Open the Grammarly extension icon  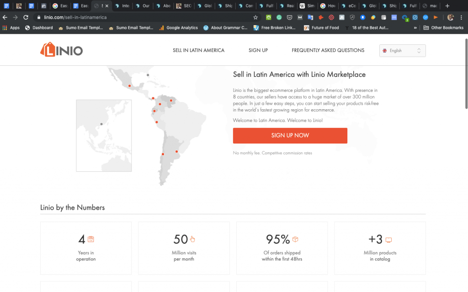coord(279,17)
